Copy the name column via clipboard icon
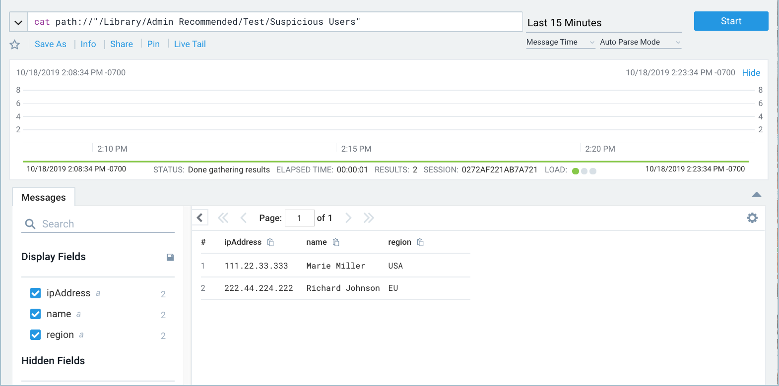The width and height of the screenshot is (779, 386). (336, 242)
